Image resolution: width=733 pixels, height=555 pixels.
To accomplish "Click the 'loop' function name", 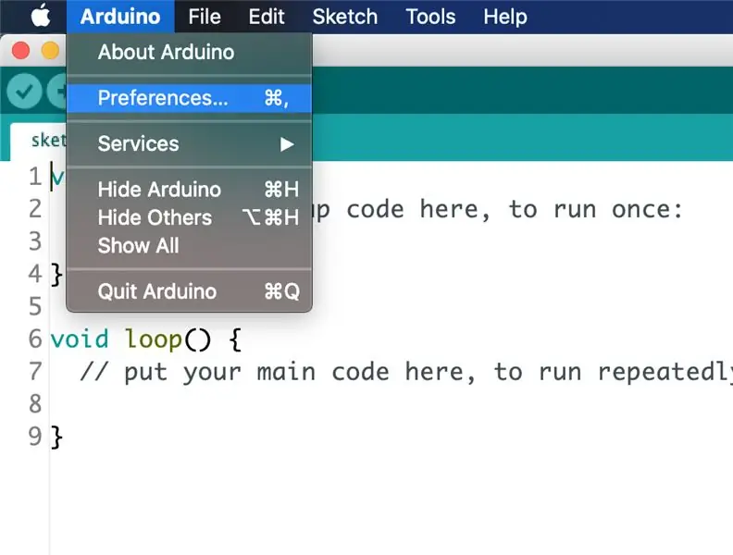I will (x=154, y=339).
